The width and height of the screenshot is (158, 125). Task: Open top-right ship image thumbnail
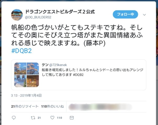(x=33, y=68)
